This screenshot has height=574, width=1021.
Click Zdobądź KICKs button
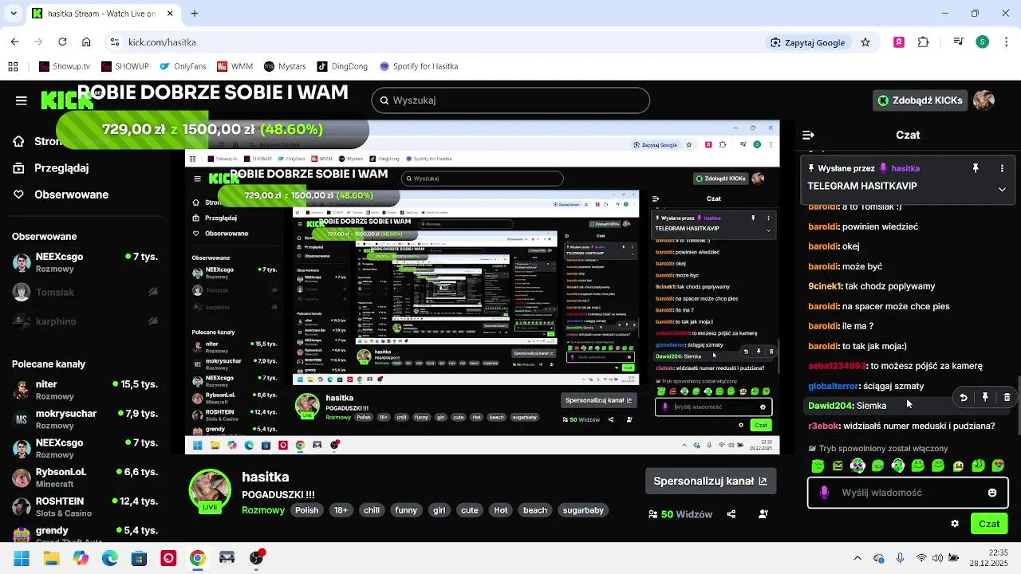tap(920, 100)
